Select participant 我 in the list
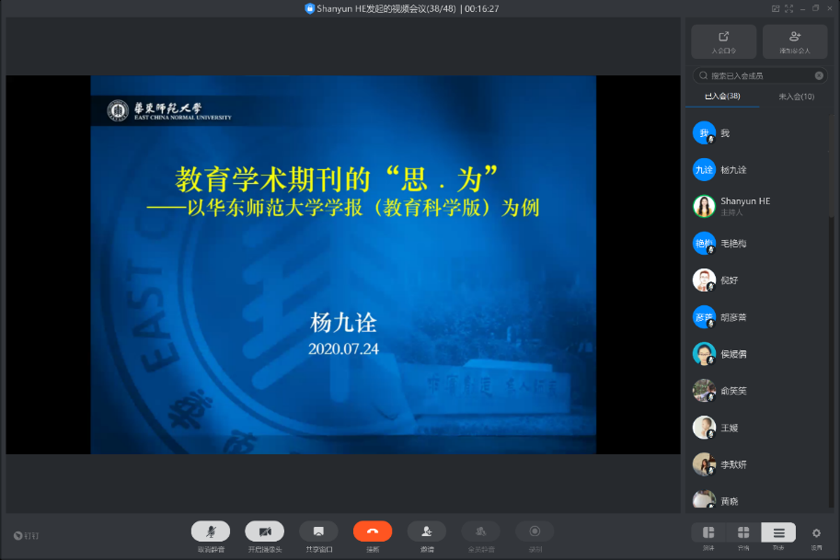This screenshot has width=840, height=560. (757, 132)
